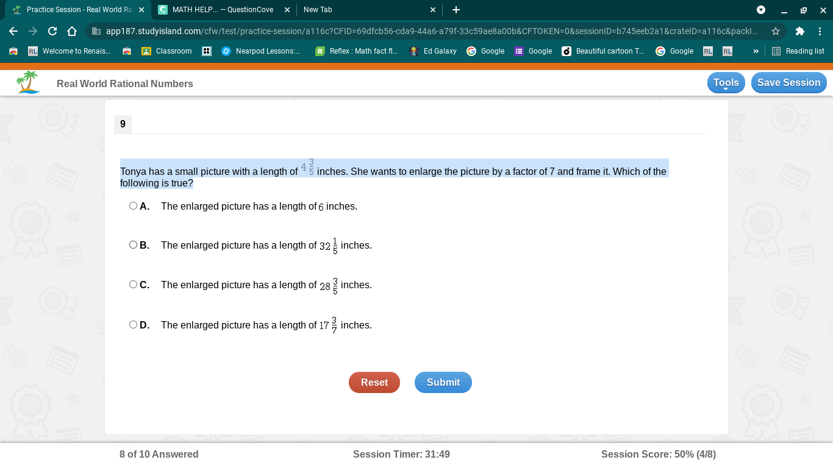Open the Nearpod Lessons bookmark
Screen dimensions: 833x468
pyautogui.click(x=260, y=51)
